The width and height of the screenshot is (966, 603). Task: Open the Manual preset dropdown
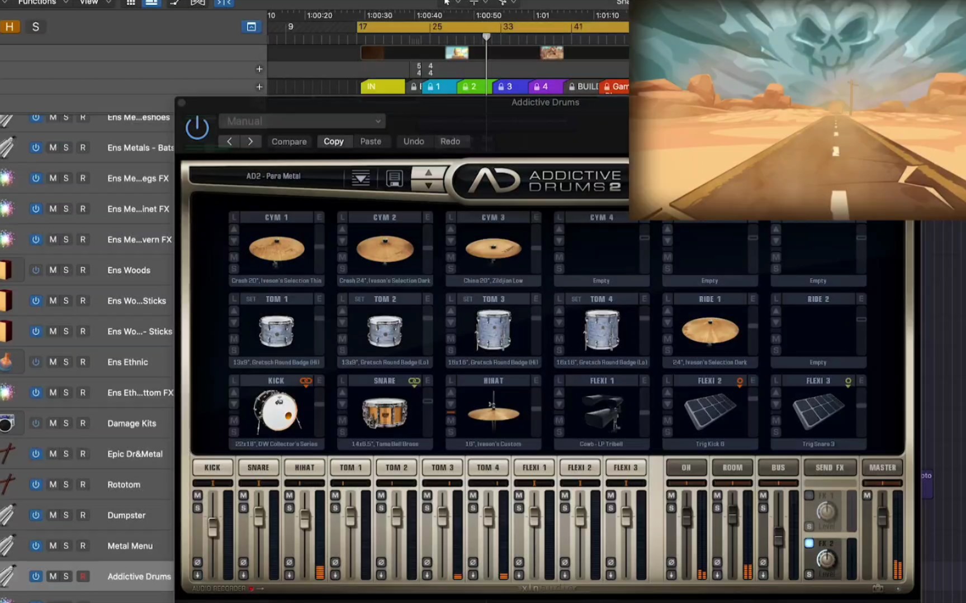[x=302, y=121]
